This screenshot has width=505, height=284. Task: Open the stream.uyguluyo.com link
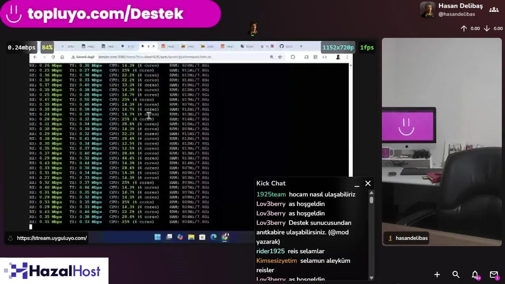coord(52,238)
